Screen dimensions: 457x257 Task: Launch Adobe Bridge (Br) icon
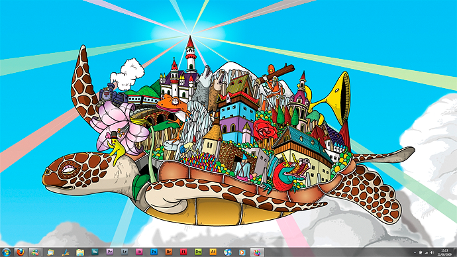[x=169, y=252]
